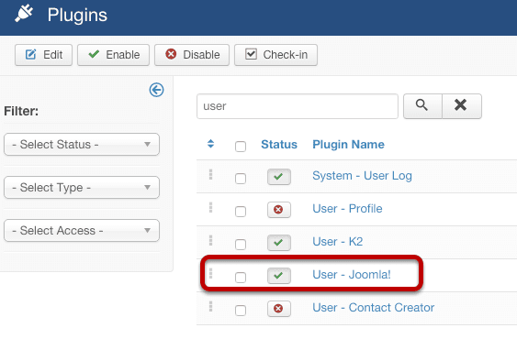Open the User - Contact Creator plugin

coord(373,308)
